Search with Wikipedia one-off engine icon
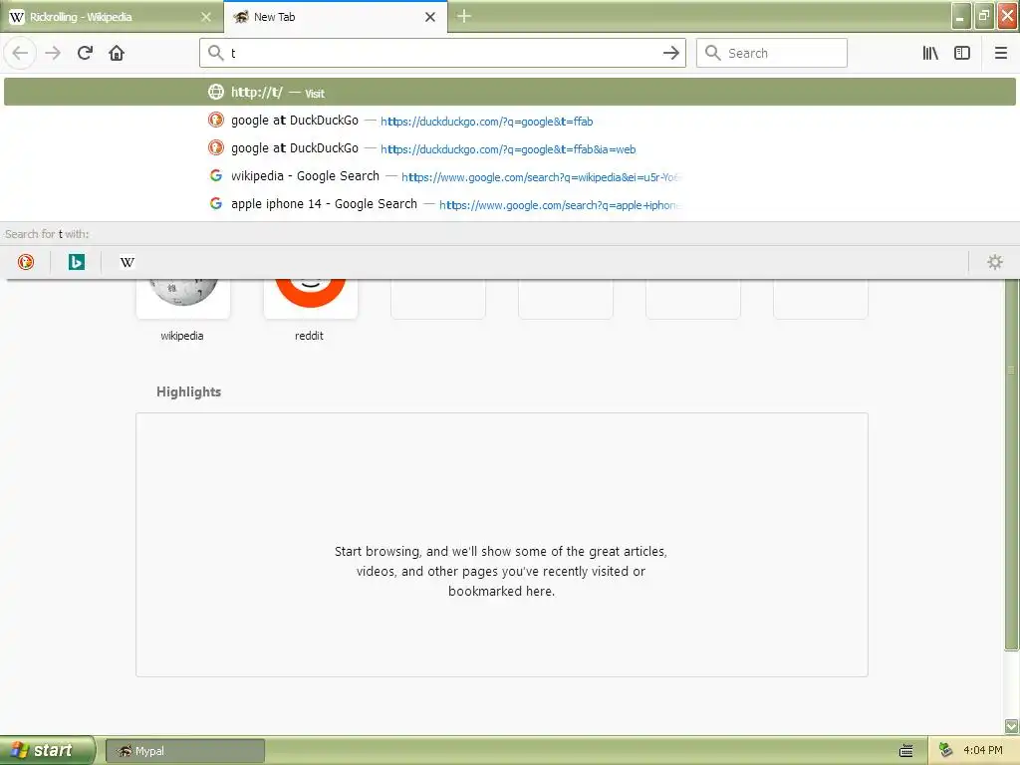This screenshot has width=1020, height=765. click(x=127, y=262)
